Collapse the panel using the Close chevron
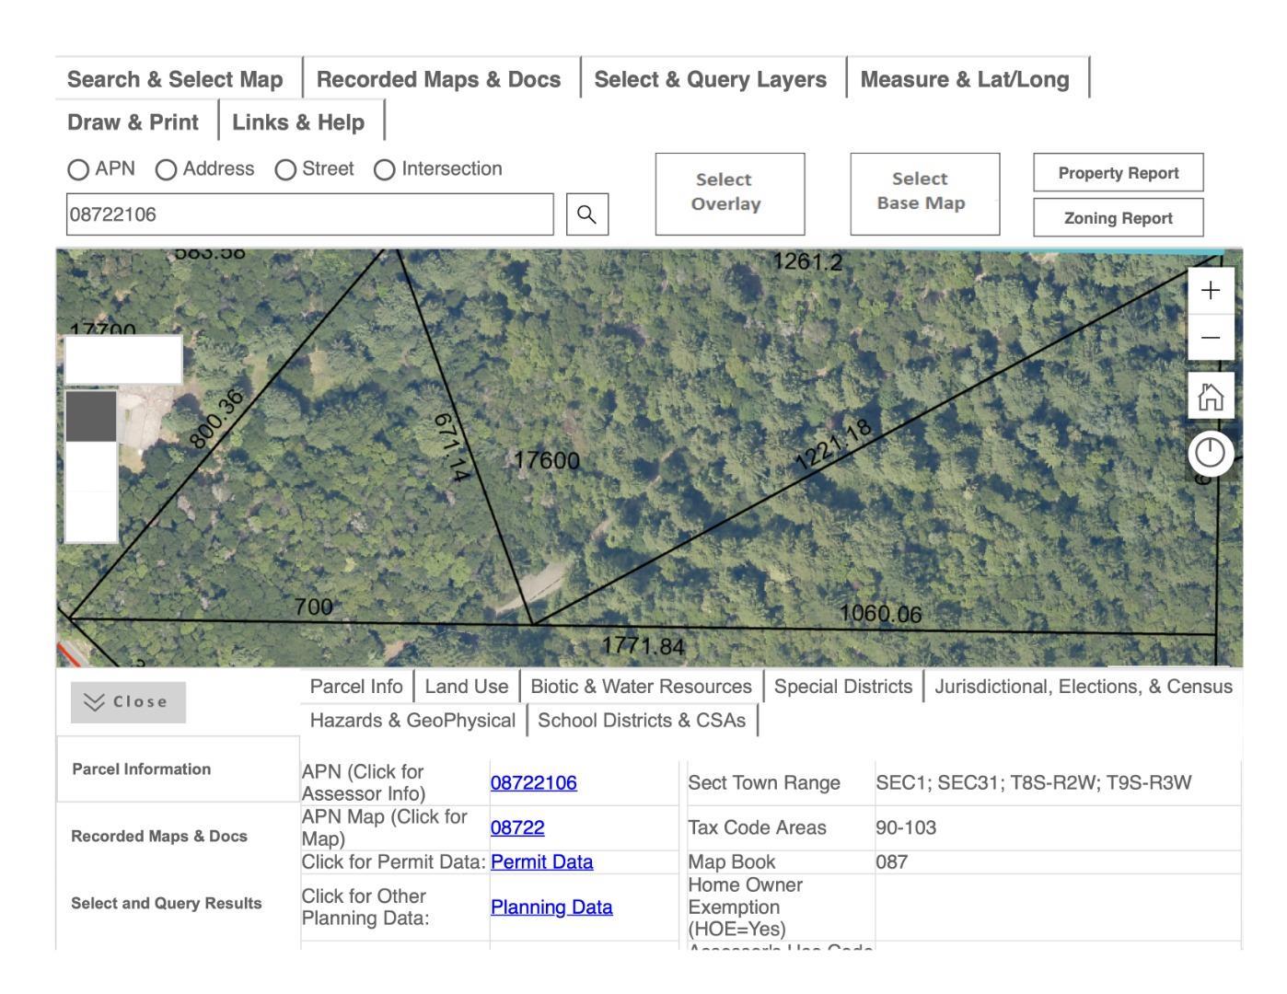 pyautogui.click(x=128, y=702)
